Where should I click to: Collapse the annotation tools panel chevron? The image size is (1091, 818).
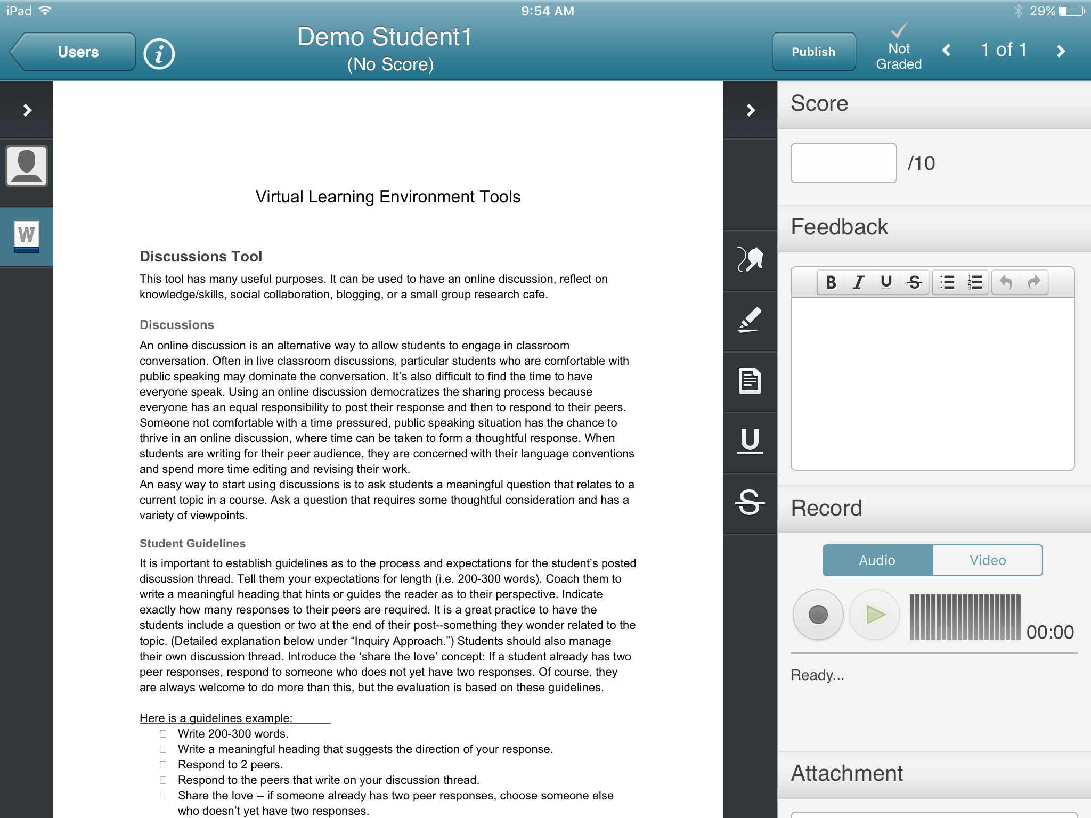(750, 110)
